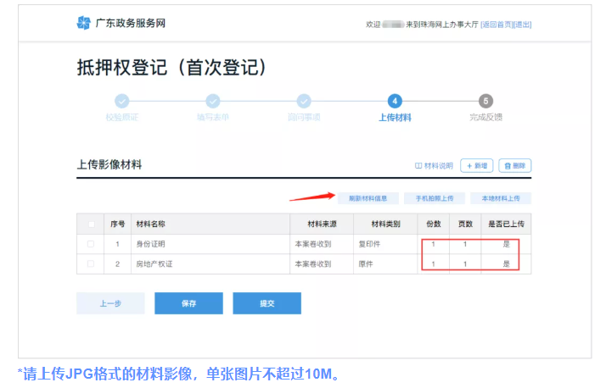The height and width of the screenshot is (388, 606).
Task: Click the step 5 完成反馈 circle
Action: (485, 101)
